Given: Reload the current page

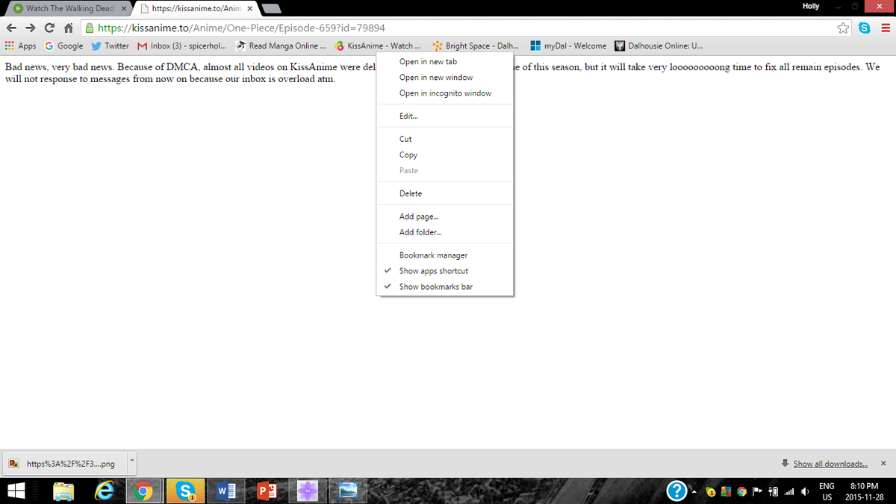Looking at the screenshot, I should point(49,28).
